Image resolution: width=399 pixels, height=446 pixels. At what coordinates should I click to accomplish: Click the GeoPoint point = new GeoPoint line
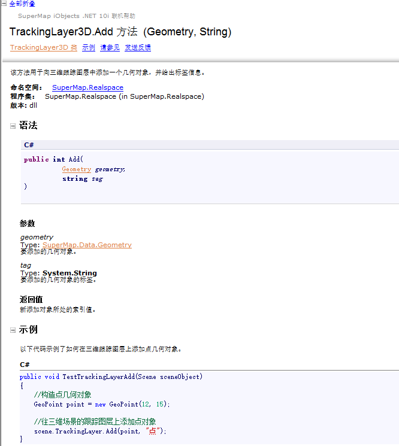pos(102,404)
